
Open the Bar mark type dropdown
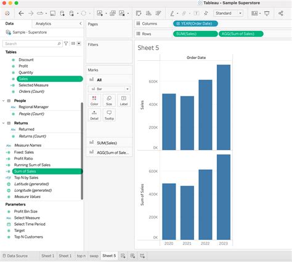(109, 89)
